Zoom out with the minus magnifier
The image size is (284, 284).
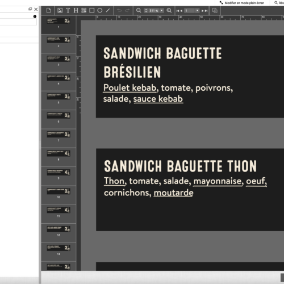[x=139, y=10]
